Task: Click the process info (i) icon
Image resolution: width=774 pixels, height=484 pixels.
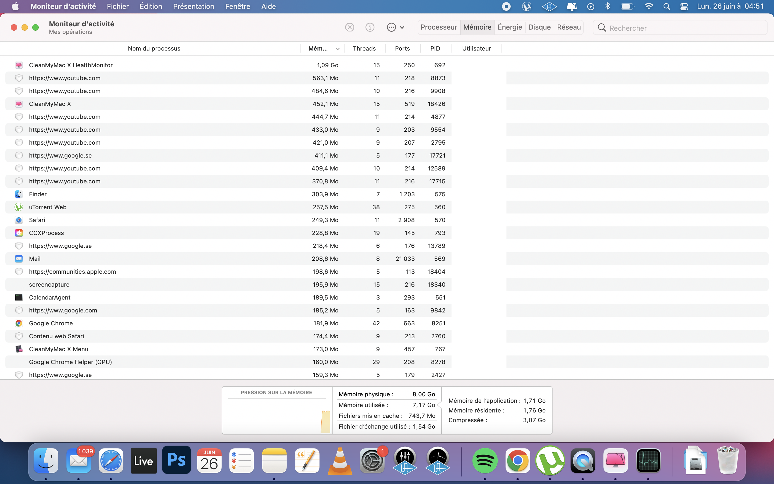Action: [370, 27]
